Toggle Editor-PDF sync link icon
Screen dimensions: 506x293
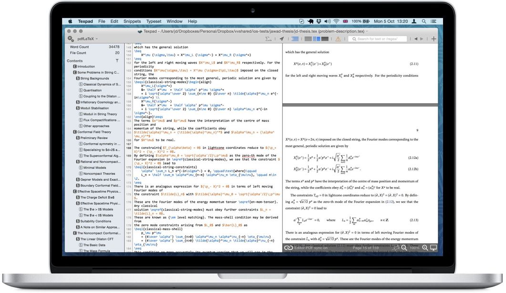tap(288, 248)
